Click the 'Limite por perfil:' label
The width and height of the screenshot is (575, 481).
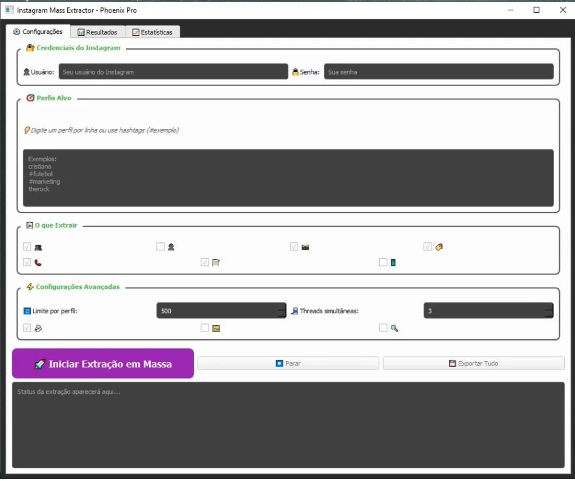click(55, 311)
